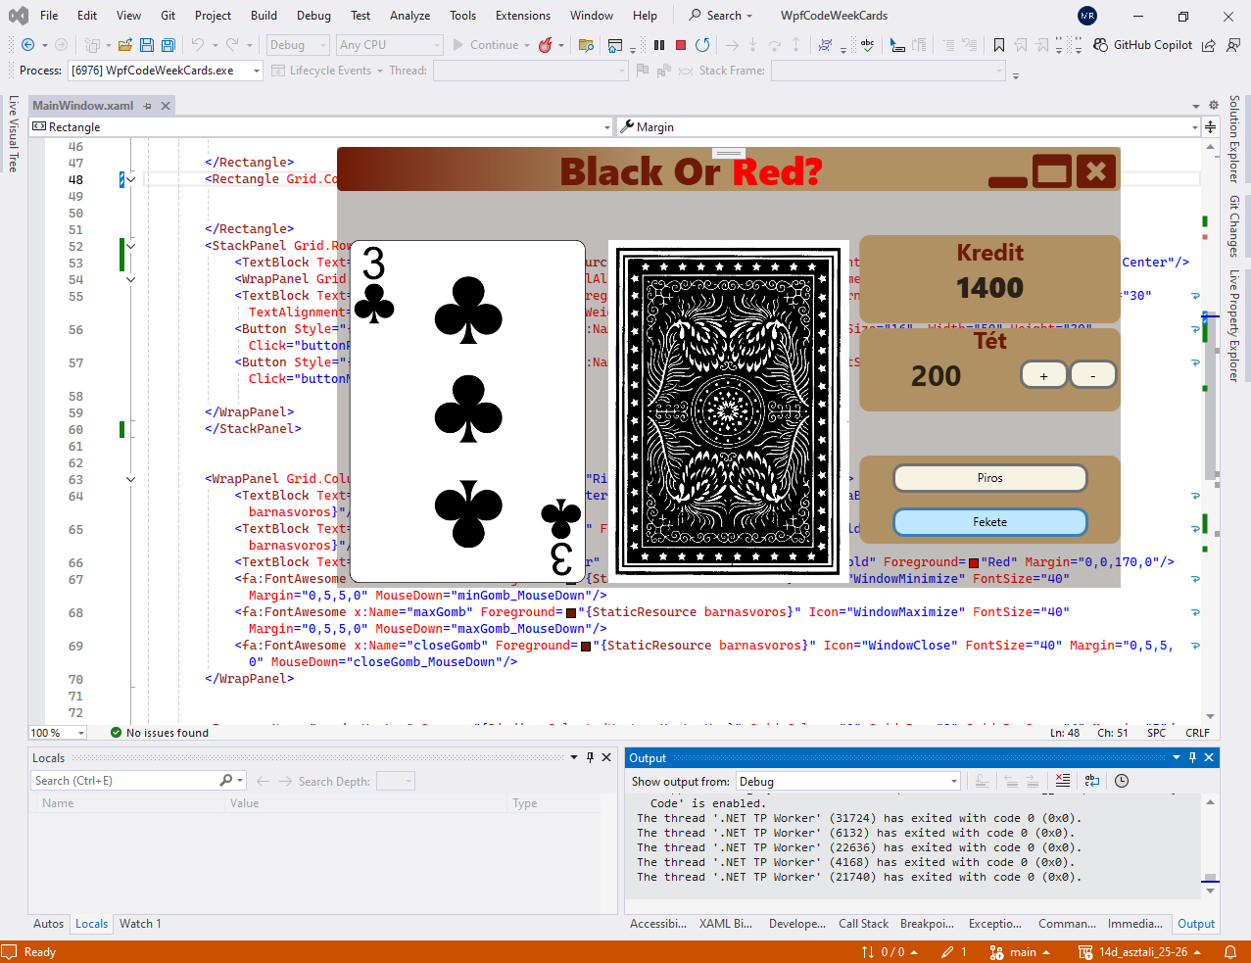This screenshot has width=1251, height=963.
Task: Toggle word wrap in Output panel
Action: (1092, 781)
